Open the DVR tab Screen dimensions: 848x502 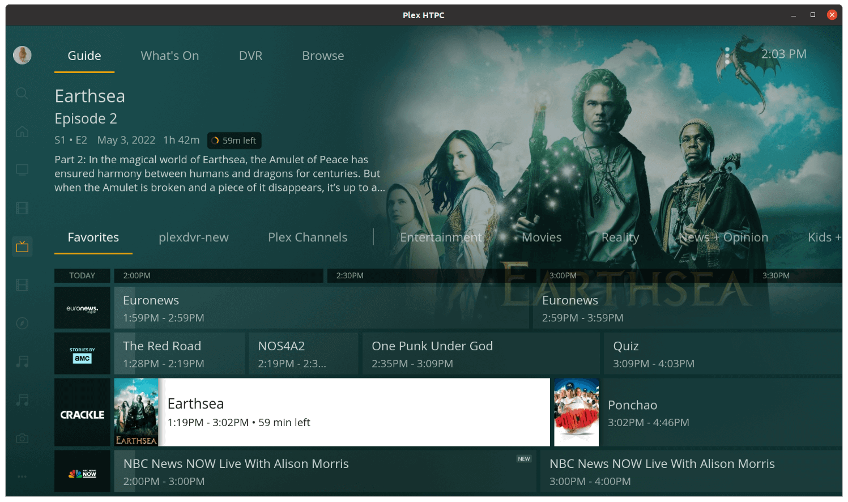(x=250, y=56)
